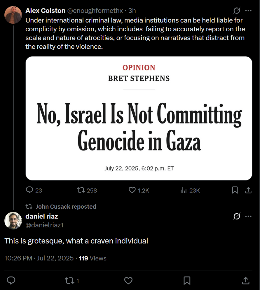Open more options on daniel riaz's post
The height and width of the screenshot is (290, 260).
(x=248, y=216)
